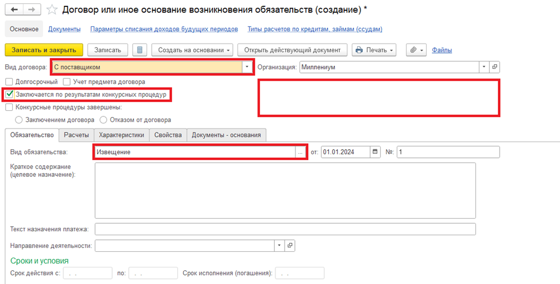Click the Срок действия с date field

[x=88, y=273]
